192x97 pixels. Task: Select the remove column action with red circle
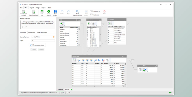coord(103,60)
